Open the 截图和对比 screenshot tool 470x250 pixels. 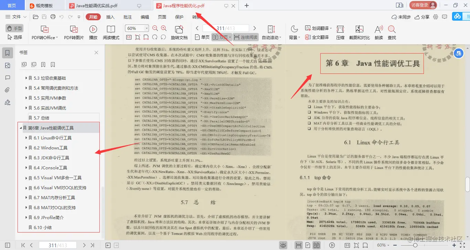click(359, 32)
